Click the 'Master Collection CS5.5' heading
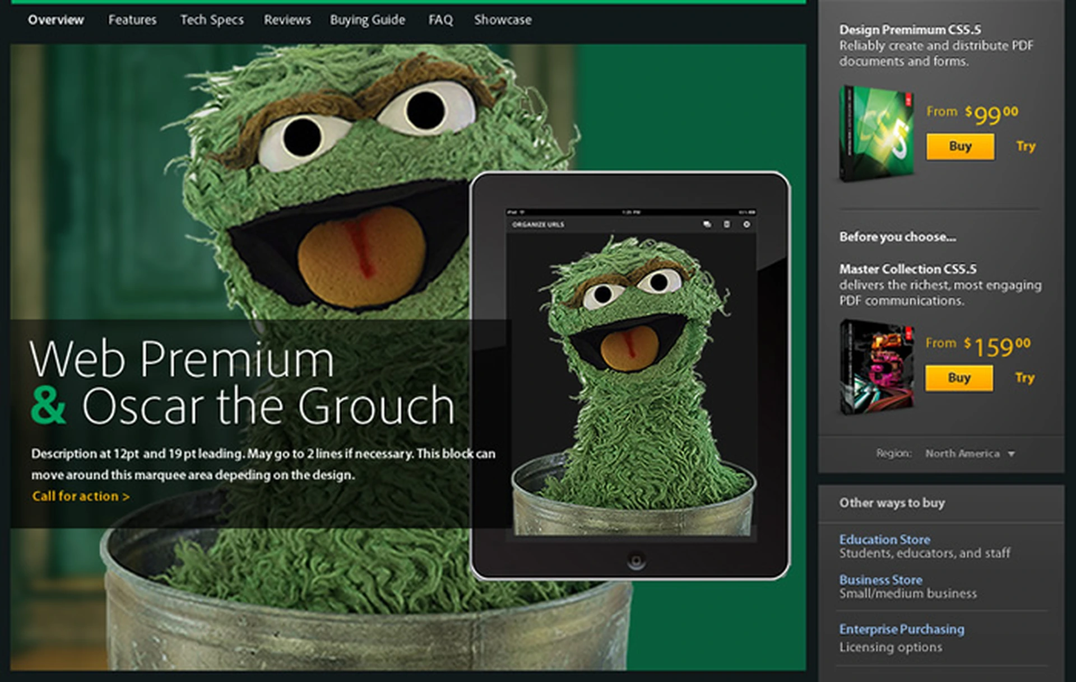The height and width of the screenshot is (682, 1076). tap(907, 269)
